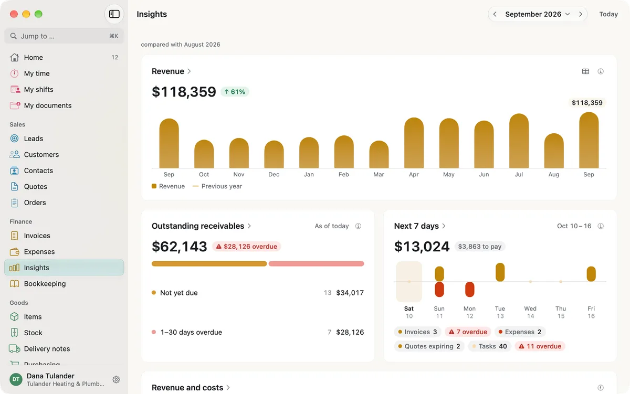The image size is (630, 394).
Task: Click info icon in Next 7 days card
Action: (x=601, y=226)
